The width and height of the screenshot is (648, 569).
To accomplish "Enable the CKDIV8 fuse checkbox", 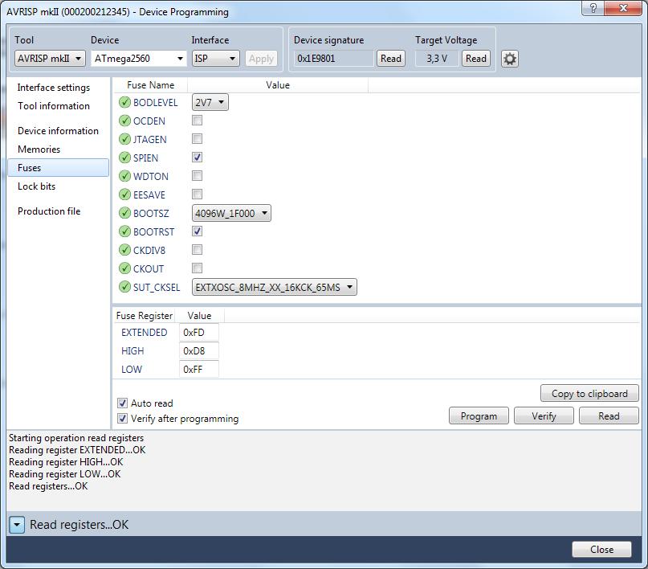I will (197, 249).
